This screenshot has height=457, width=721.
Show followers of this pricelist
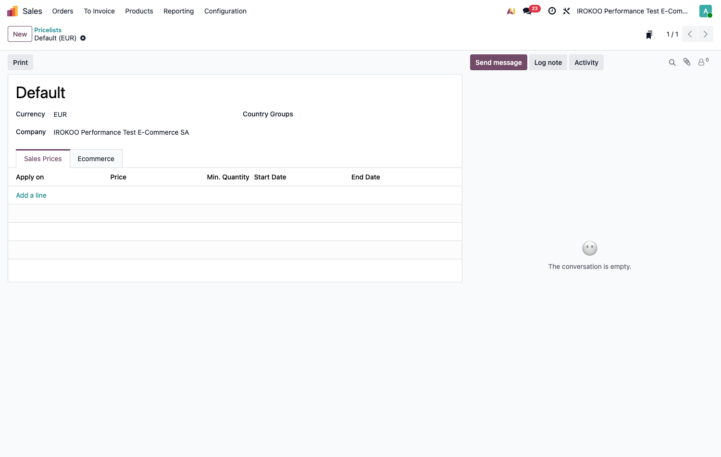pos(704,62)
